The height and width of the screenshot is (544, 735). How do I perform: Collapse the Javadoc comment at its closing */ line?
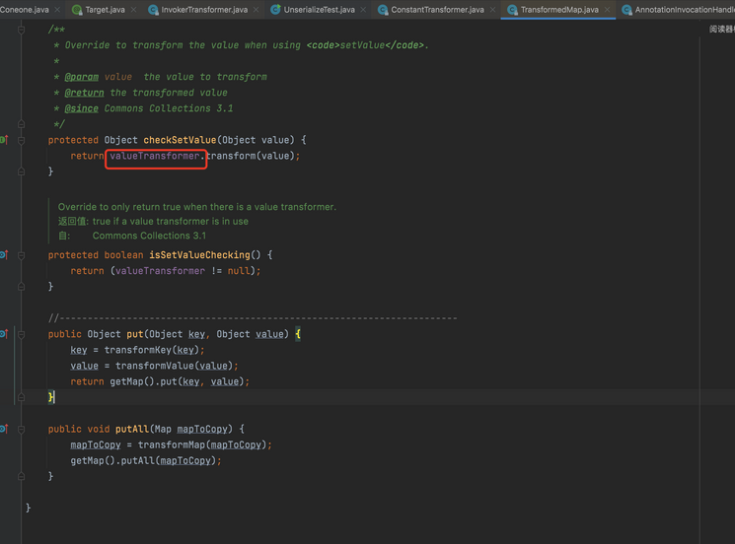point(21,124)
